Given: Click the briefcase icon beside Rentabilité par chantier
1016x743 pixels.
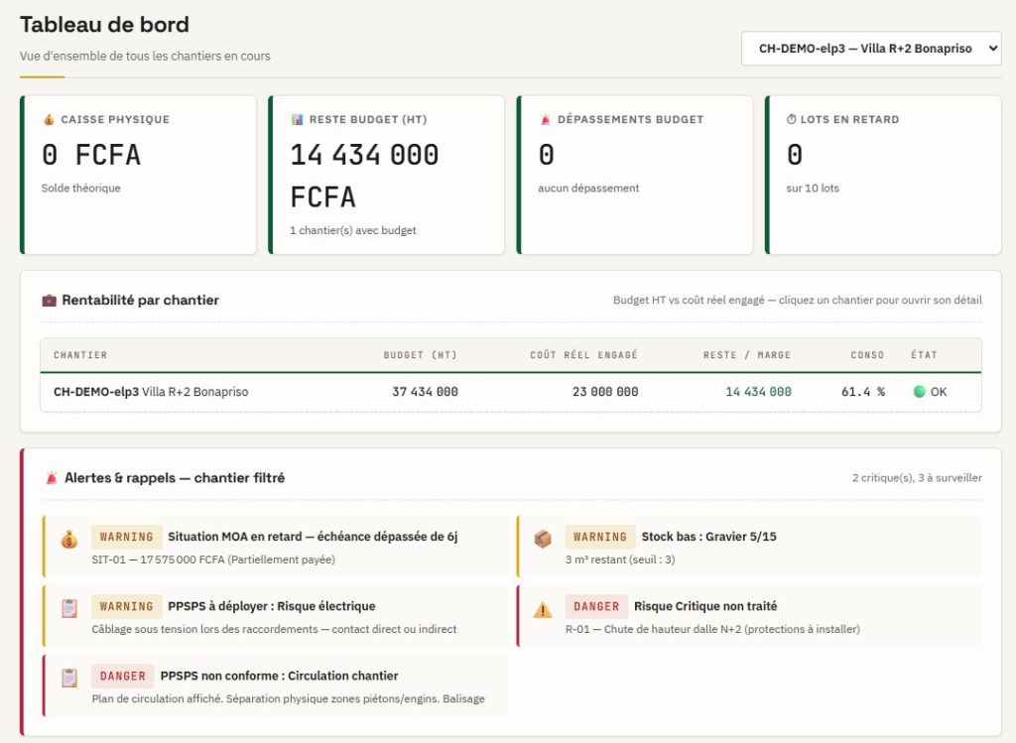Looking at the screenshot, I should pos(49,300).
